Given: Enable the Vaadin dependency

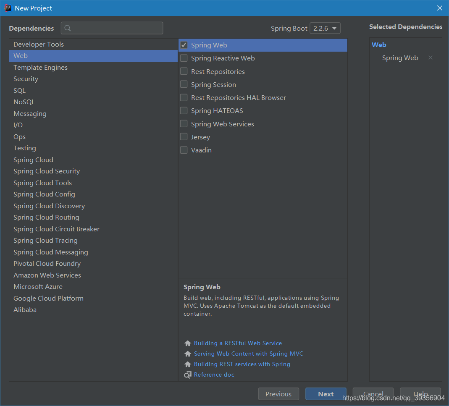Looking at the screenshot, I should pyautogui.click(x=184, y=150).
